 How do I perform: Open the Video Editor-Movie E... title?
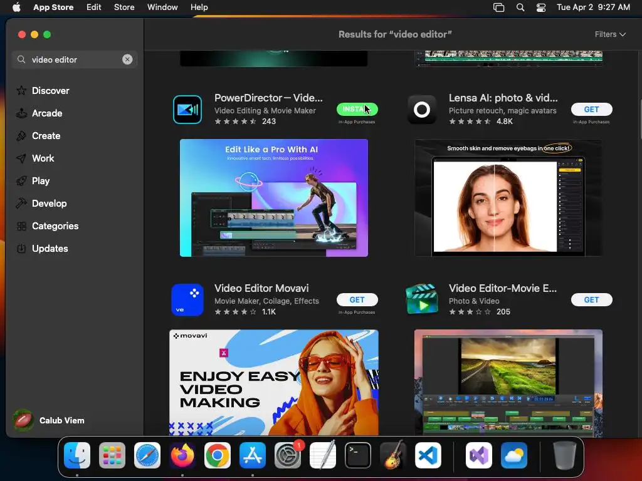[503, 288]
